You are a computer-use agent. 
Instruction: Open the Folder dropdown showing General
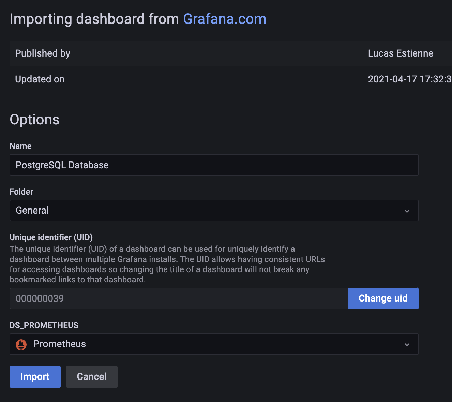click(x=214, y=211)
